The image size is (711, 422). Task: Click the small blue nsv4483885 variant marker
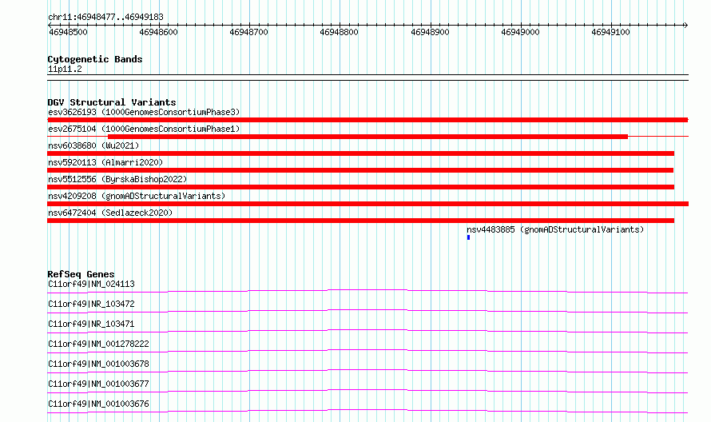tap(468, 237)
